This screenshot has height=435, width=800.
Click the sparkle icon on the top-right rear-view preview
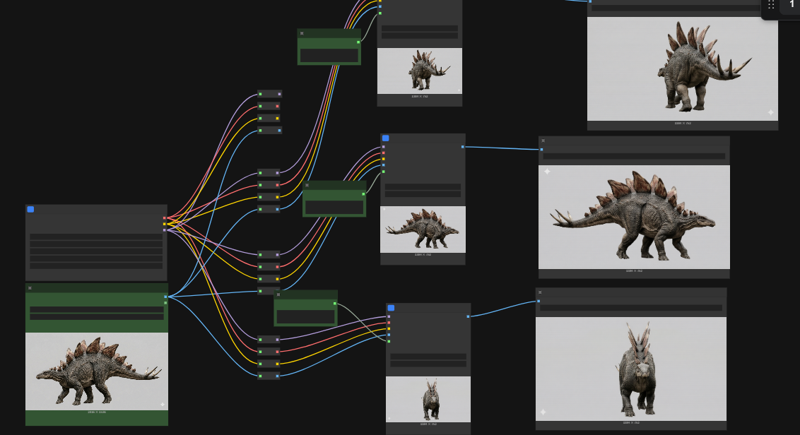770,112
